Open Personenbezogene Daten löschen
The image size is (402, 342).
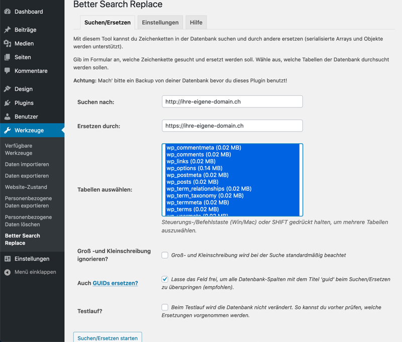coord(29,221)
